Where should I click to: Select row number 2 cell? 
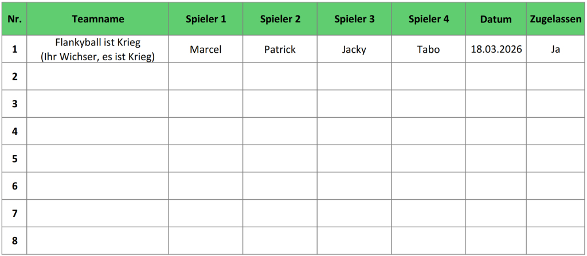pos(14,76)
